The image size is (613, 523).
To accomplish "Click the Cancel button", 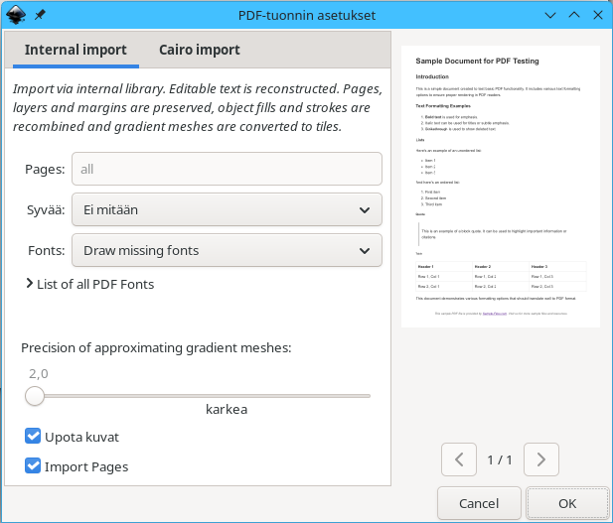I will (479, 503).
